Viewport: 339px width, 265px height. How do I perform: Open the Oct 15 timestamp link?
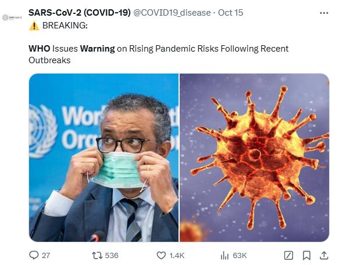tap(230, 13)
